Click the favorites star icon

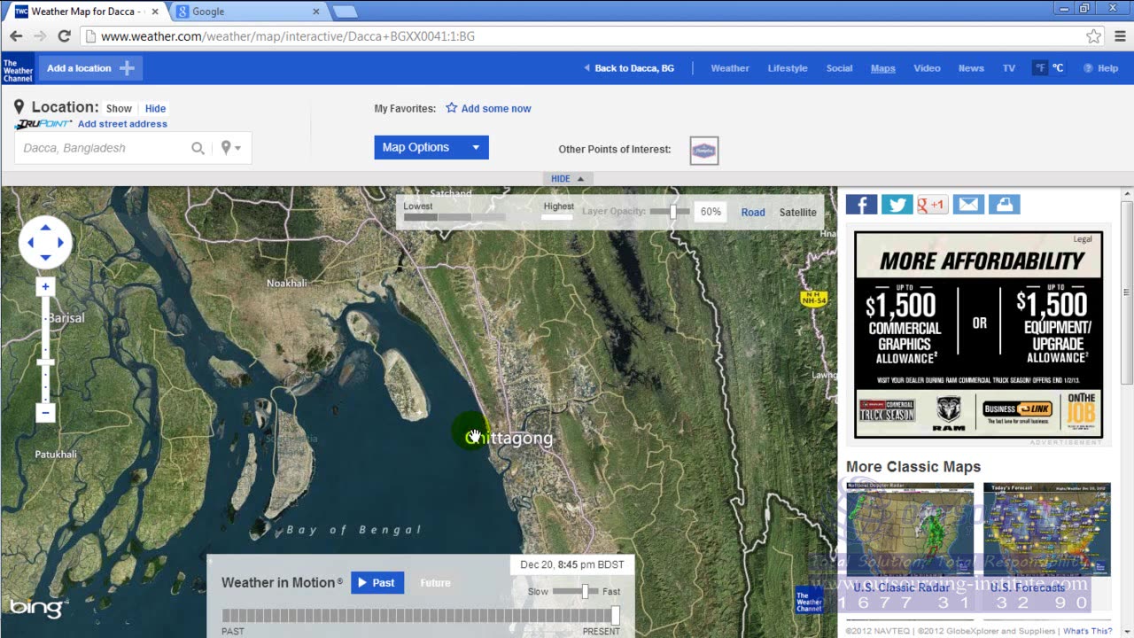pyautogui.click(x=452, y=108)
